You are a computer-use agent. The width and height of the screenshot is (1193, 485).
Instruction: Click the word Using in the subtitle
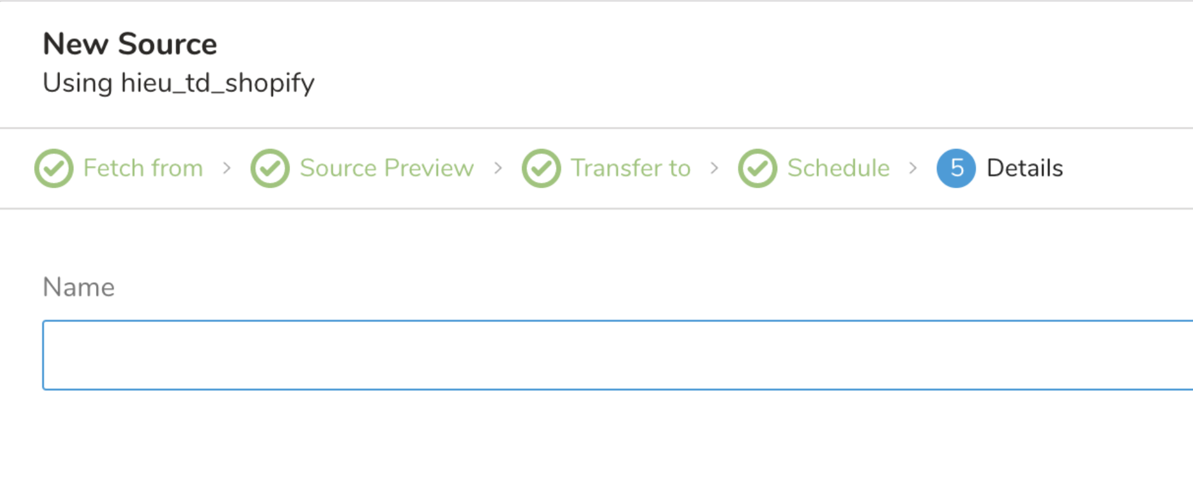click(77, 83)
